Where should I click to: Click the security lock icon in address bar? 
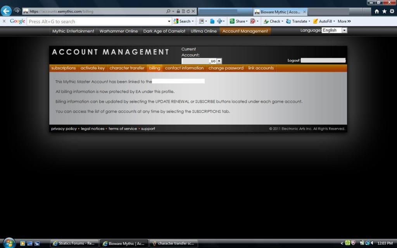click(x=178, y=11)
